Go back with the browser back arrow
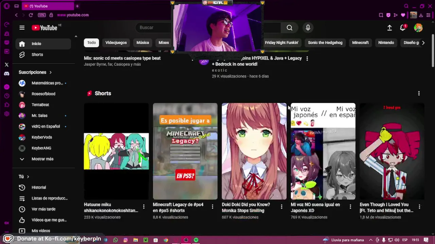Screen dimensions: 435x244 coord(16,15)
